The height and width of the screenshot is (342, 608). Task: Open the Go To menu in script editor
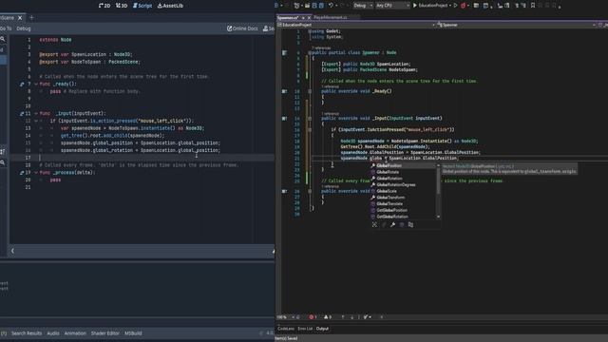(x=6, y=28)
